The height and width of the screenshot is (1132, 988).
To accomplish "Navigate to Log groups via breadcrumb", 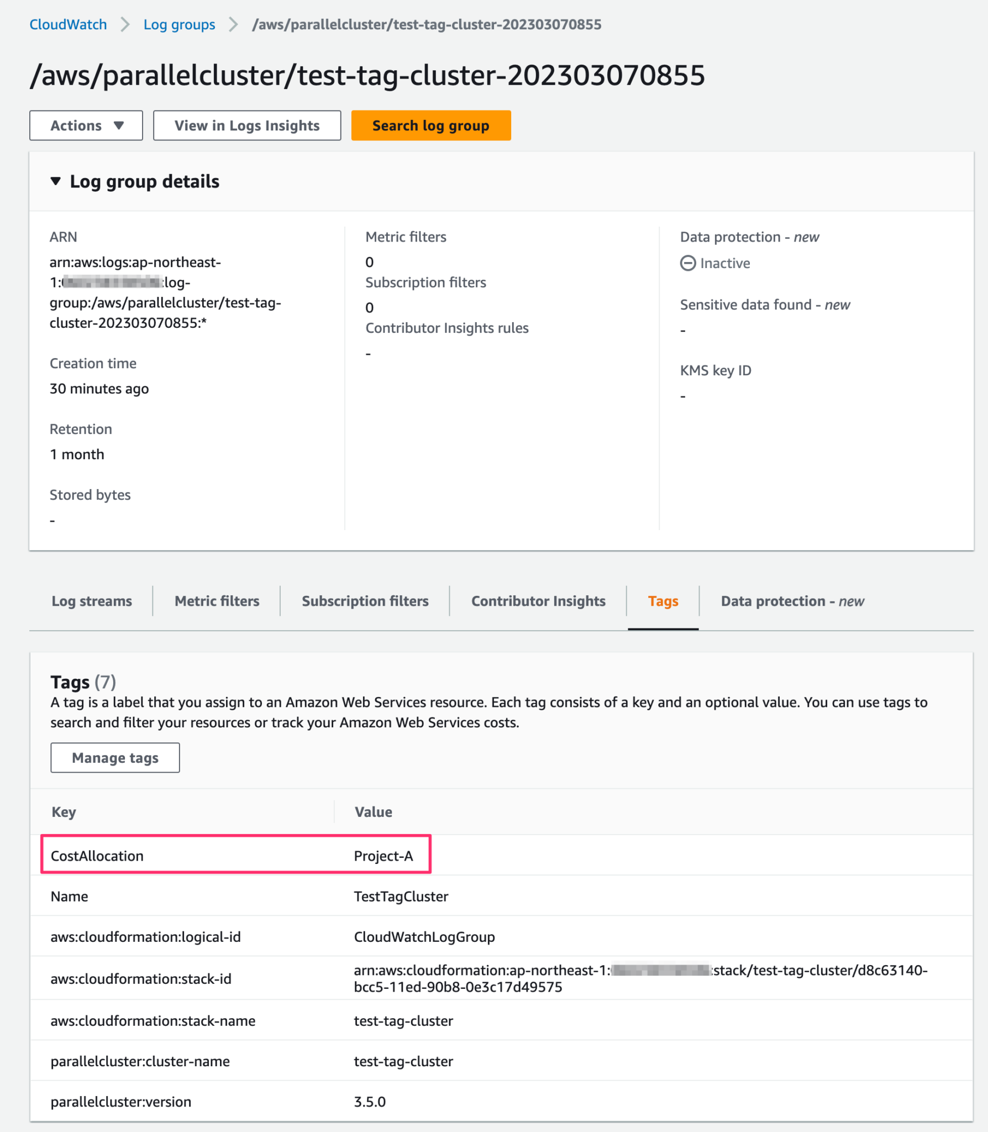I will (x=179, y=24).
